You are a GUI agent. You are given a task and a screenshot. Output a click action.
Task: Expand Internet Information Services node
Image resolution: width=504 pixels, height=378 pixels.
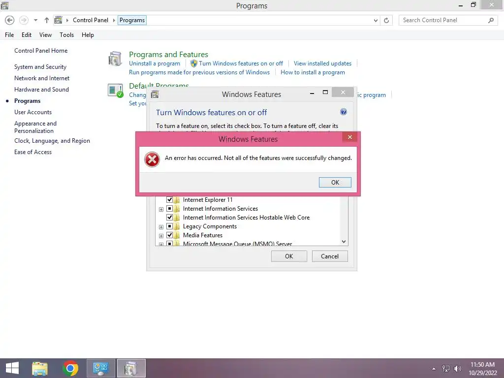tap(161, 209)
